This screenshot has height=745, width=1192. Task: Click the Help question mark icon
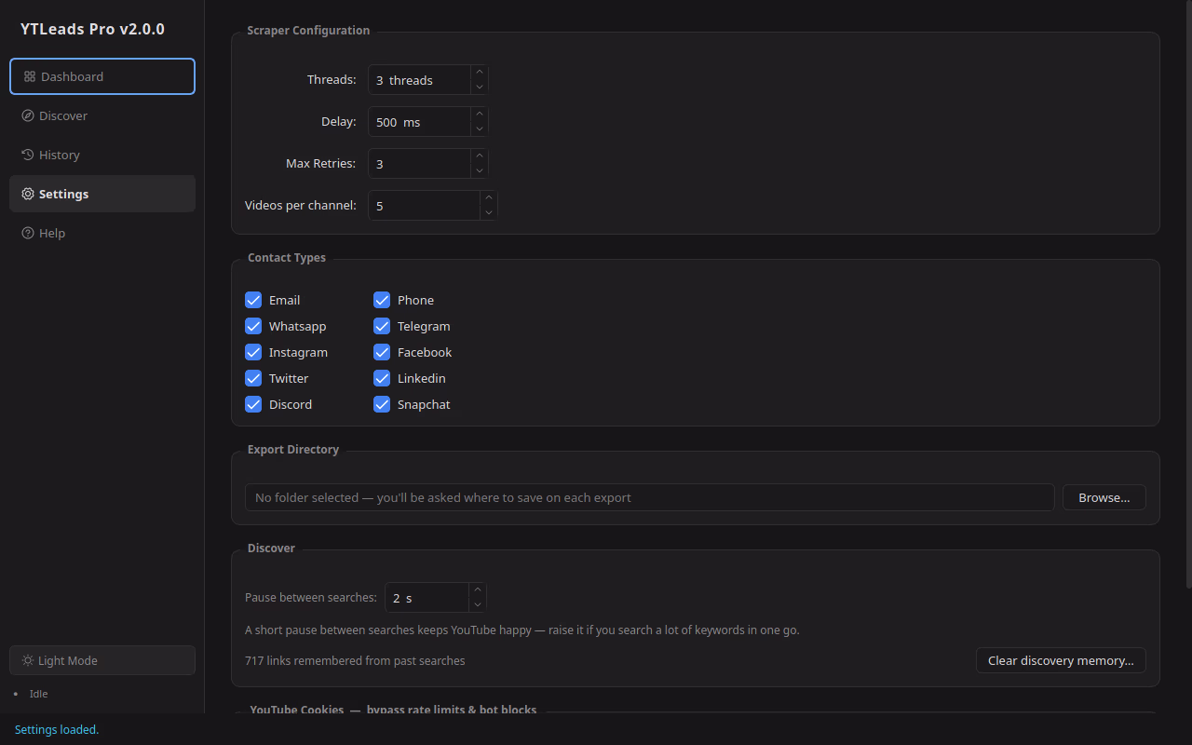(x=28, y=233)
